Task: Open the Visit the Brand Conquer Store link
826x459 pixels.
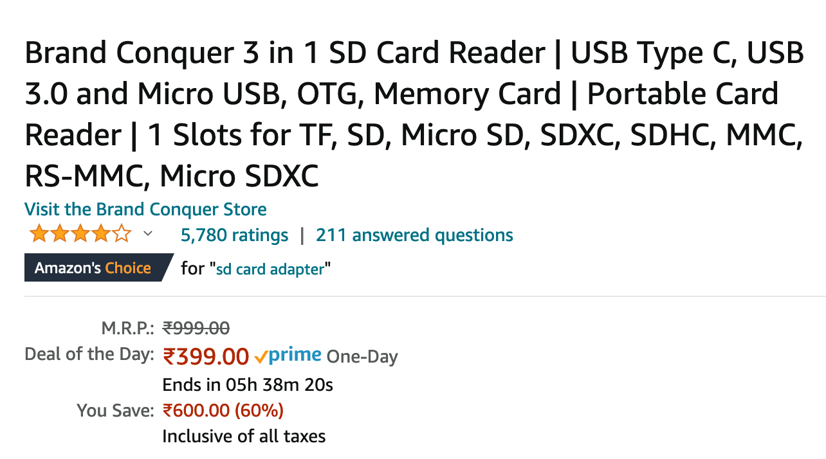Action: [x=145, y=210]
